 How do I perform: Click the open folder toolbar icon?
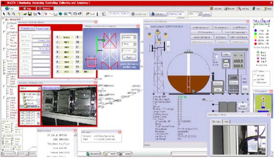[x=25, y=14]
